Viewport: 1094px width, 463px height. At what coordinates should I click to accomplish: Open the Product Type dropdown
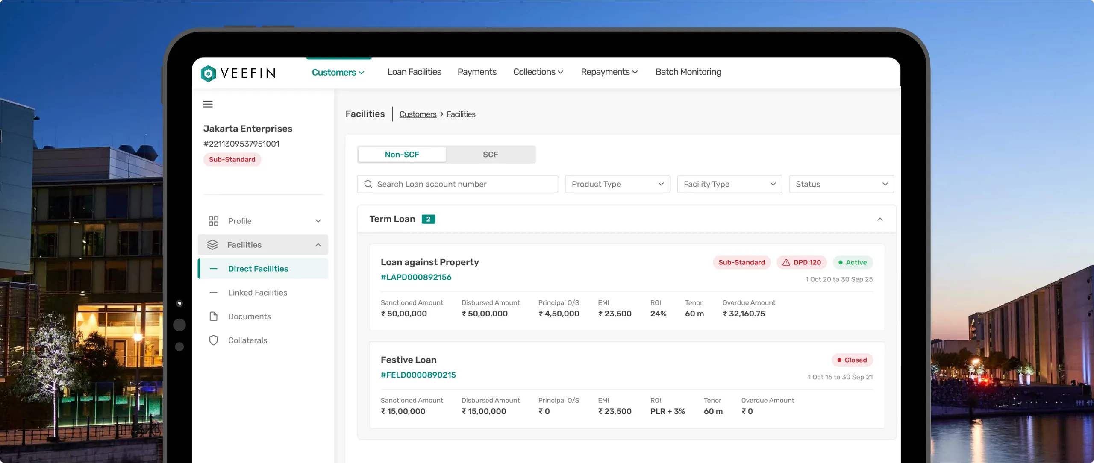(x=617, y=184)
